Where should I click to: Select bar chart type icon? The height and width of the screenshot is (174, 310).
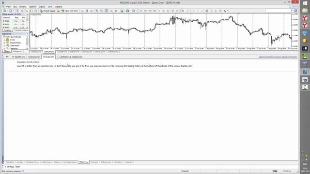pos(82,11)
